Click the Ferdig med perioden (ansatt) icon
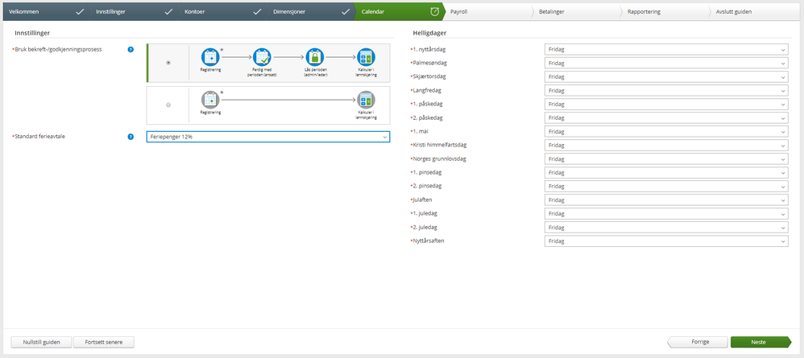Screen dimensions: 804x358 coord(262,57)
